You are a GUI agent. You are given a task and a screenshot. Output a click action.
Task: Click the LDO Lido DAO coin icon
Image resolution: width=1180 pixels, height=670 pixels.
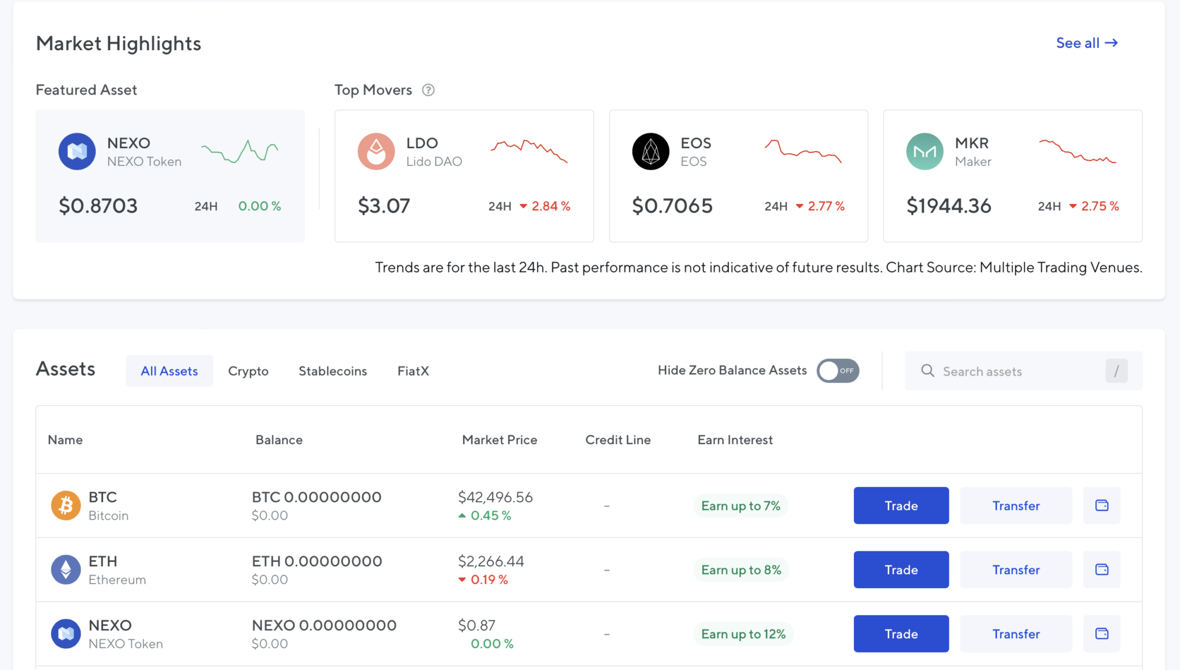pos(375,151)
